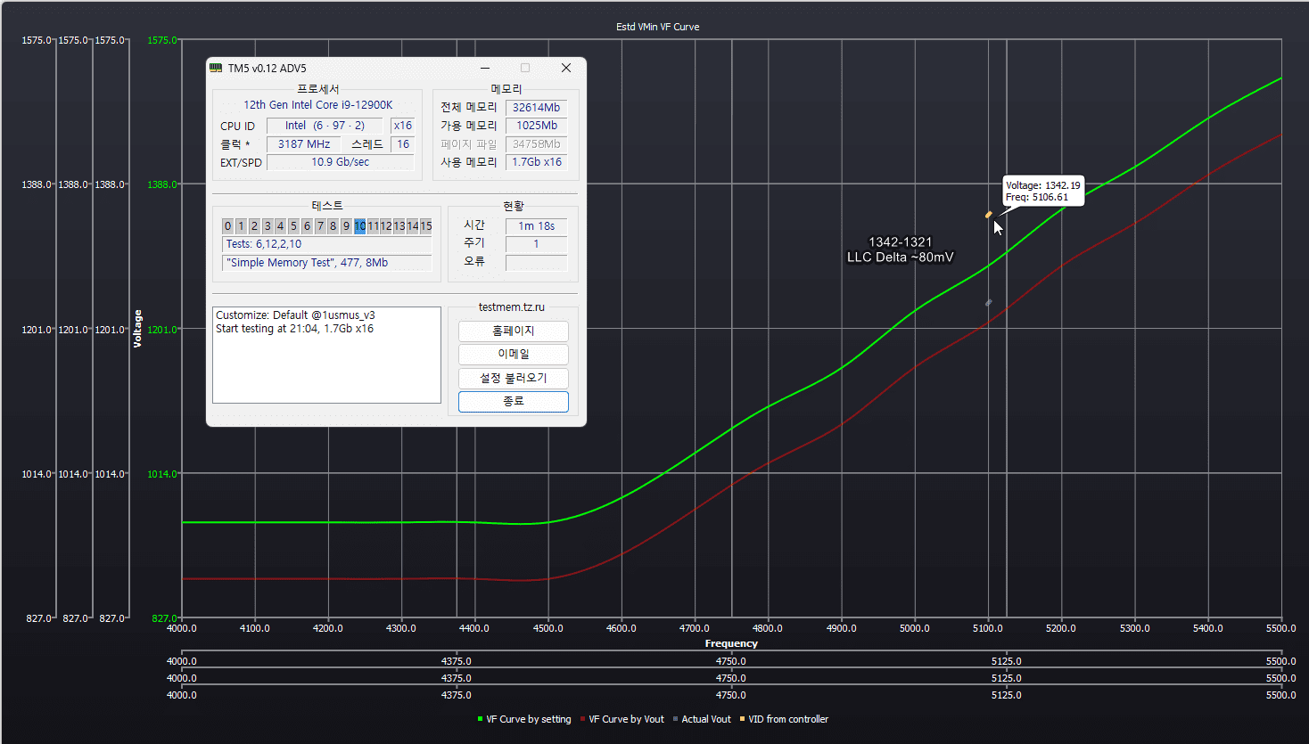
Task: Toggle the 'Actual Vout' legend entry
Action: [x=702, y=719]
